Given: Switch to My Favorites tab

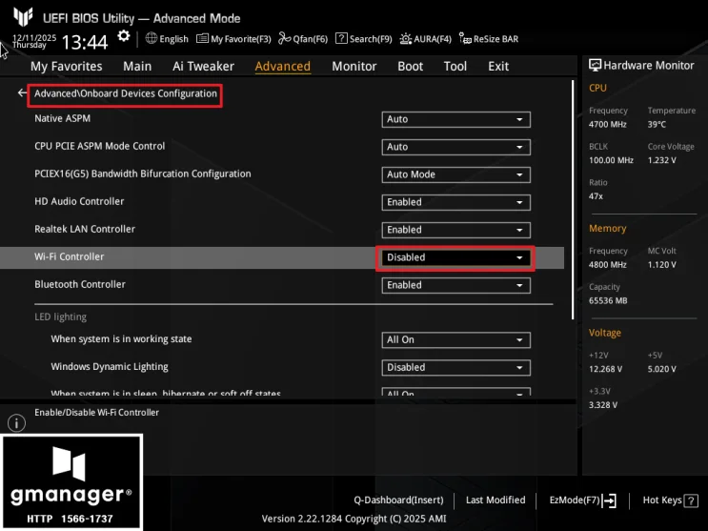Looking at the screenshot, I should click(67, 67).
